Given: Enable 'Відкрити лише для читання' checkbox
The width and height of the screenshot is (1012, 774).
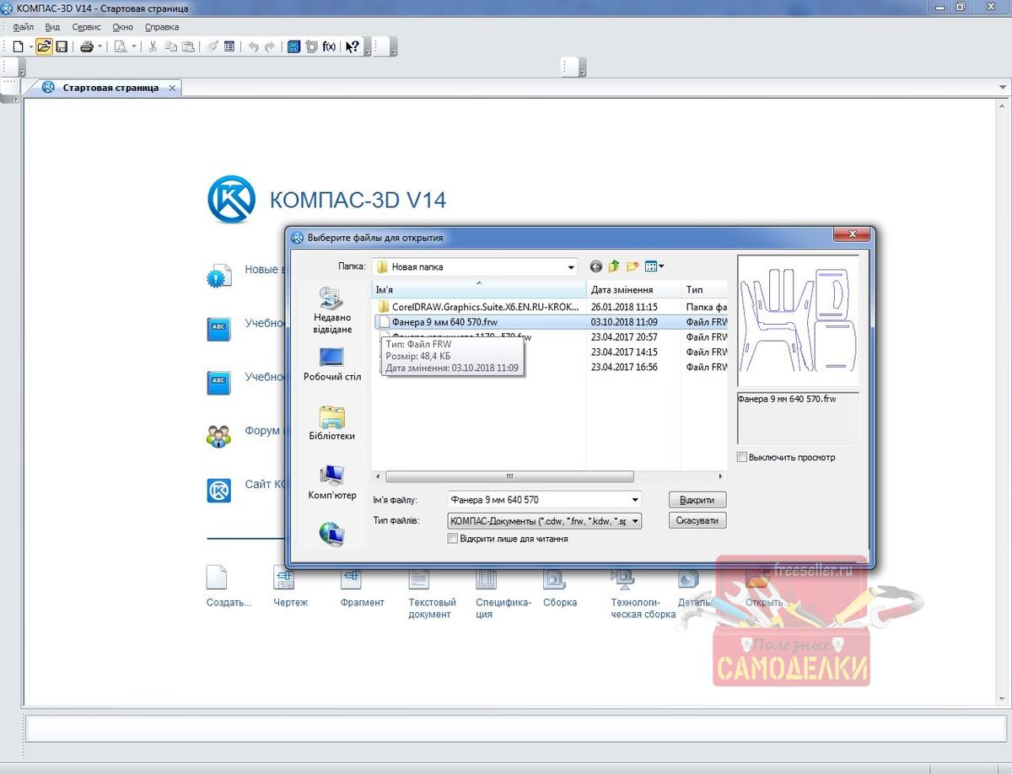Looking at the screenshot, I should point(453,538).
